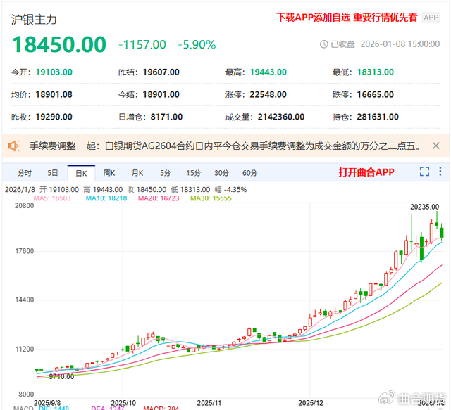Click the 今开 value 19103.00

(x=54, y=72)
